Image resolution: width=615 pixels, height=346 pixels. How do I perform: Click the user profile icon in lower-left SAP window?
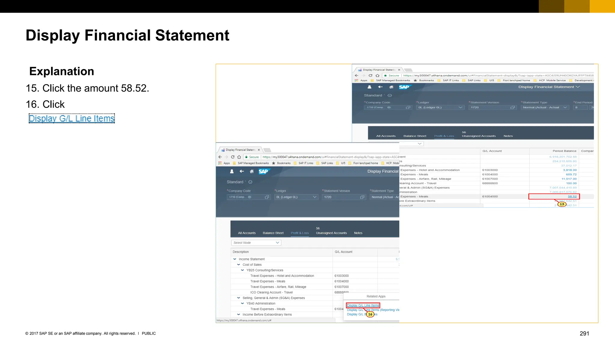click(x=232, y=171)
